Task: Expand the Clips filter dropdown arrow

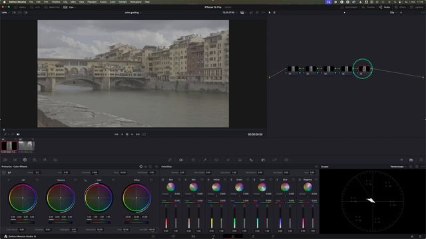Action: pos(75,7)
